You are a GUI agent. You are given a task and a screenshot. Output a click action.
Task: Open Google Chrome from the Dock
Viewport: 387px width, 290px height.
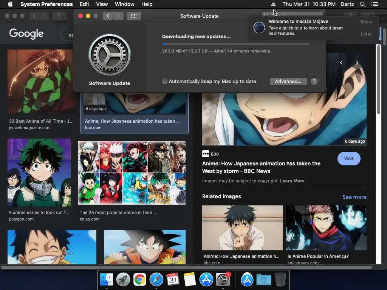pos(140,280)
